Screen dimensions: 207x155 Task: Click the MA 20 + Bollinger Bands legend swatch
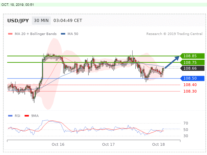tap(10, 34)
